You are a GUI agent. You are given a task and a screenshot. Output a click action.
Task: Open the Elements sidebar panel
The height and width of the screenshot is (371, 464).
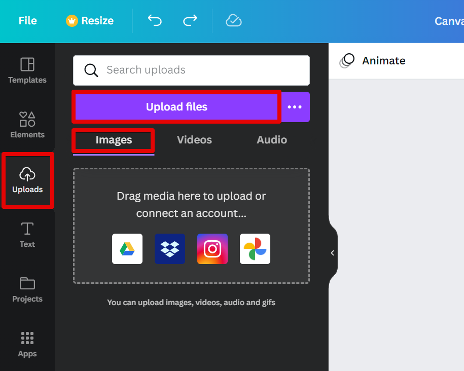coord(27,125)
